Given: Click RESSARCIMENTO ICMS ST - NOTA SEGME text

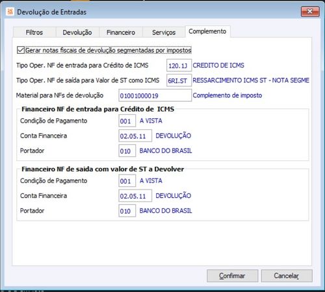Looking at the screenshot, I should pyautogui.click(x=251, y=80).
